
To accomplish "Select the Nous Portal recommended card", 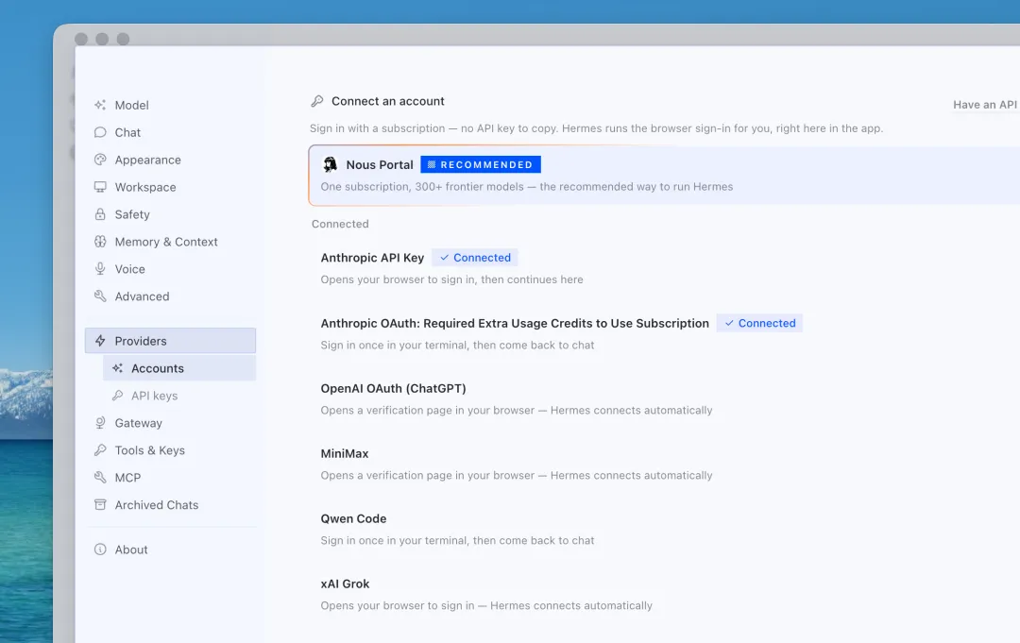I will tap(664, 175).
